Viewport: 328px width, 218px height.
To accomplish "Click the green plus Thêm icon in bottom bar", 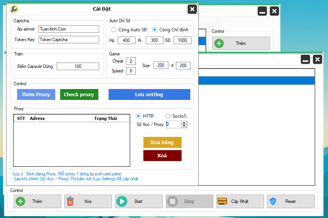I will 20,201.
